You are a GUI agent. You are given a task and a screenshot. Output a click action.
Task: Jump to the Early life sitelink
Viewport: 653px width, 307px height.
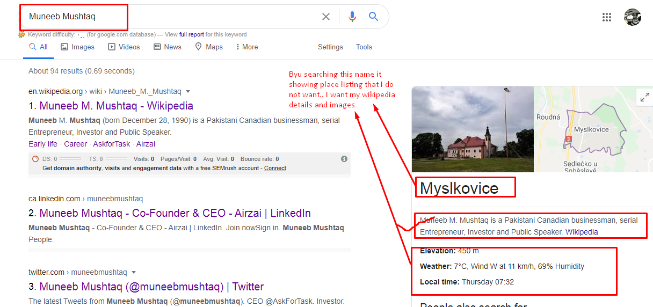(x=43, y=144)
